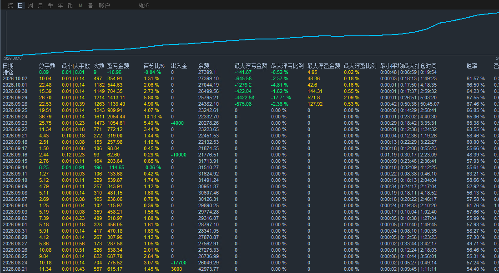Image resolution: width=499 pixels, height=273 pixels.
Task: Sort by the 最大浮盈金额 column header
Action: click(324, 66)
